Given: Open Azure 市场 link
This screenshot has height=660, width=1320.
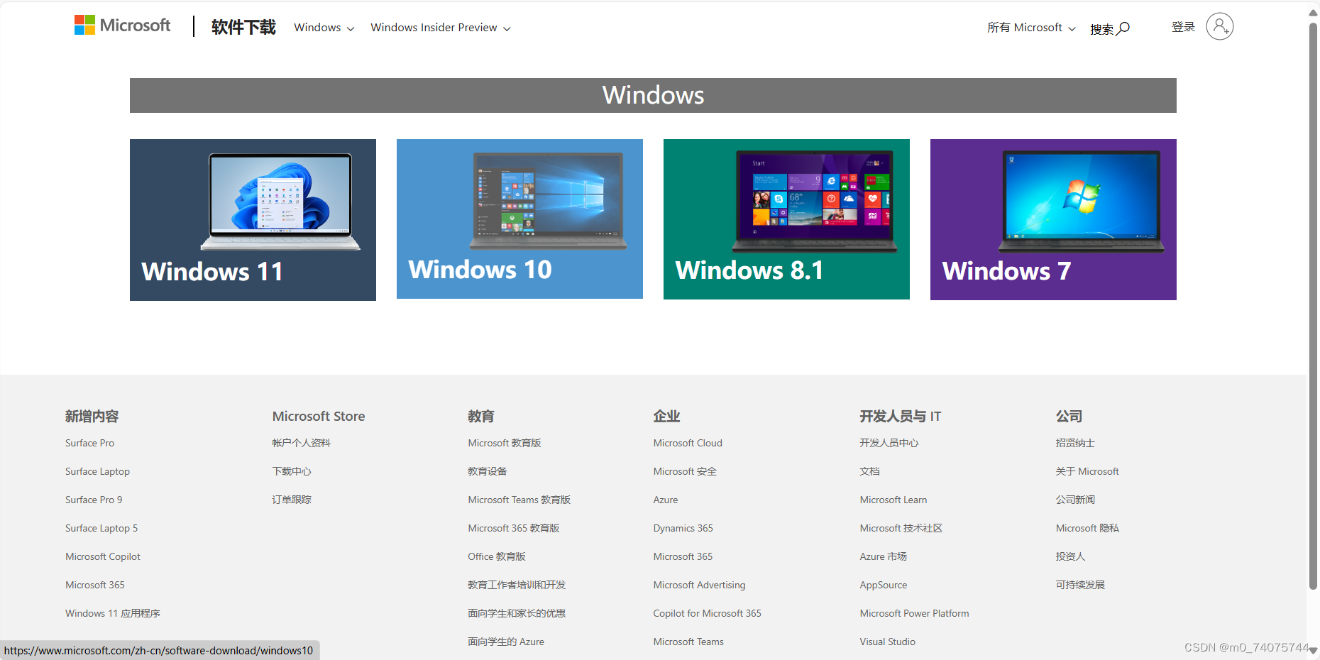Looking at the screenshot, I should click(884, 556).
